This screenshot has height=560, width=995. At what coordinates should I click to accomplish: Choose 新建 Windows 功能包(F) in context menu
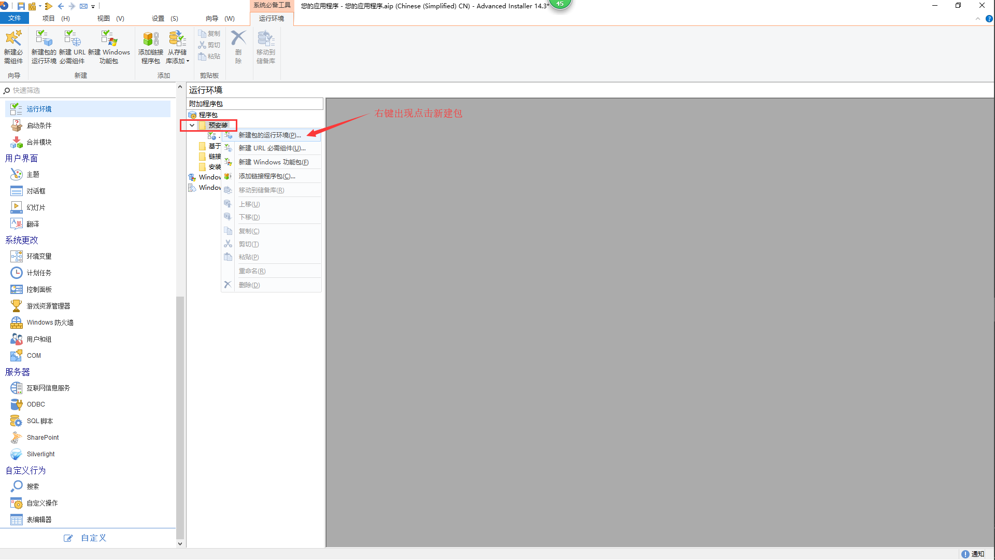tap(274, 162)
